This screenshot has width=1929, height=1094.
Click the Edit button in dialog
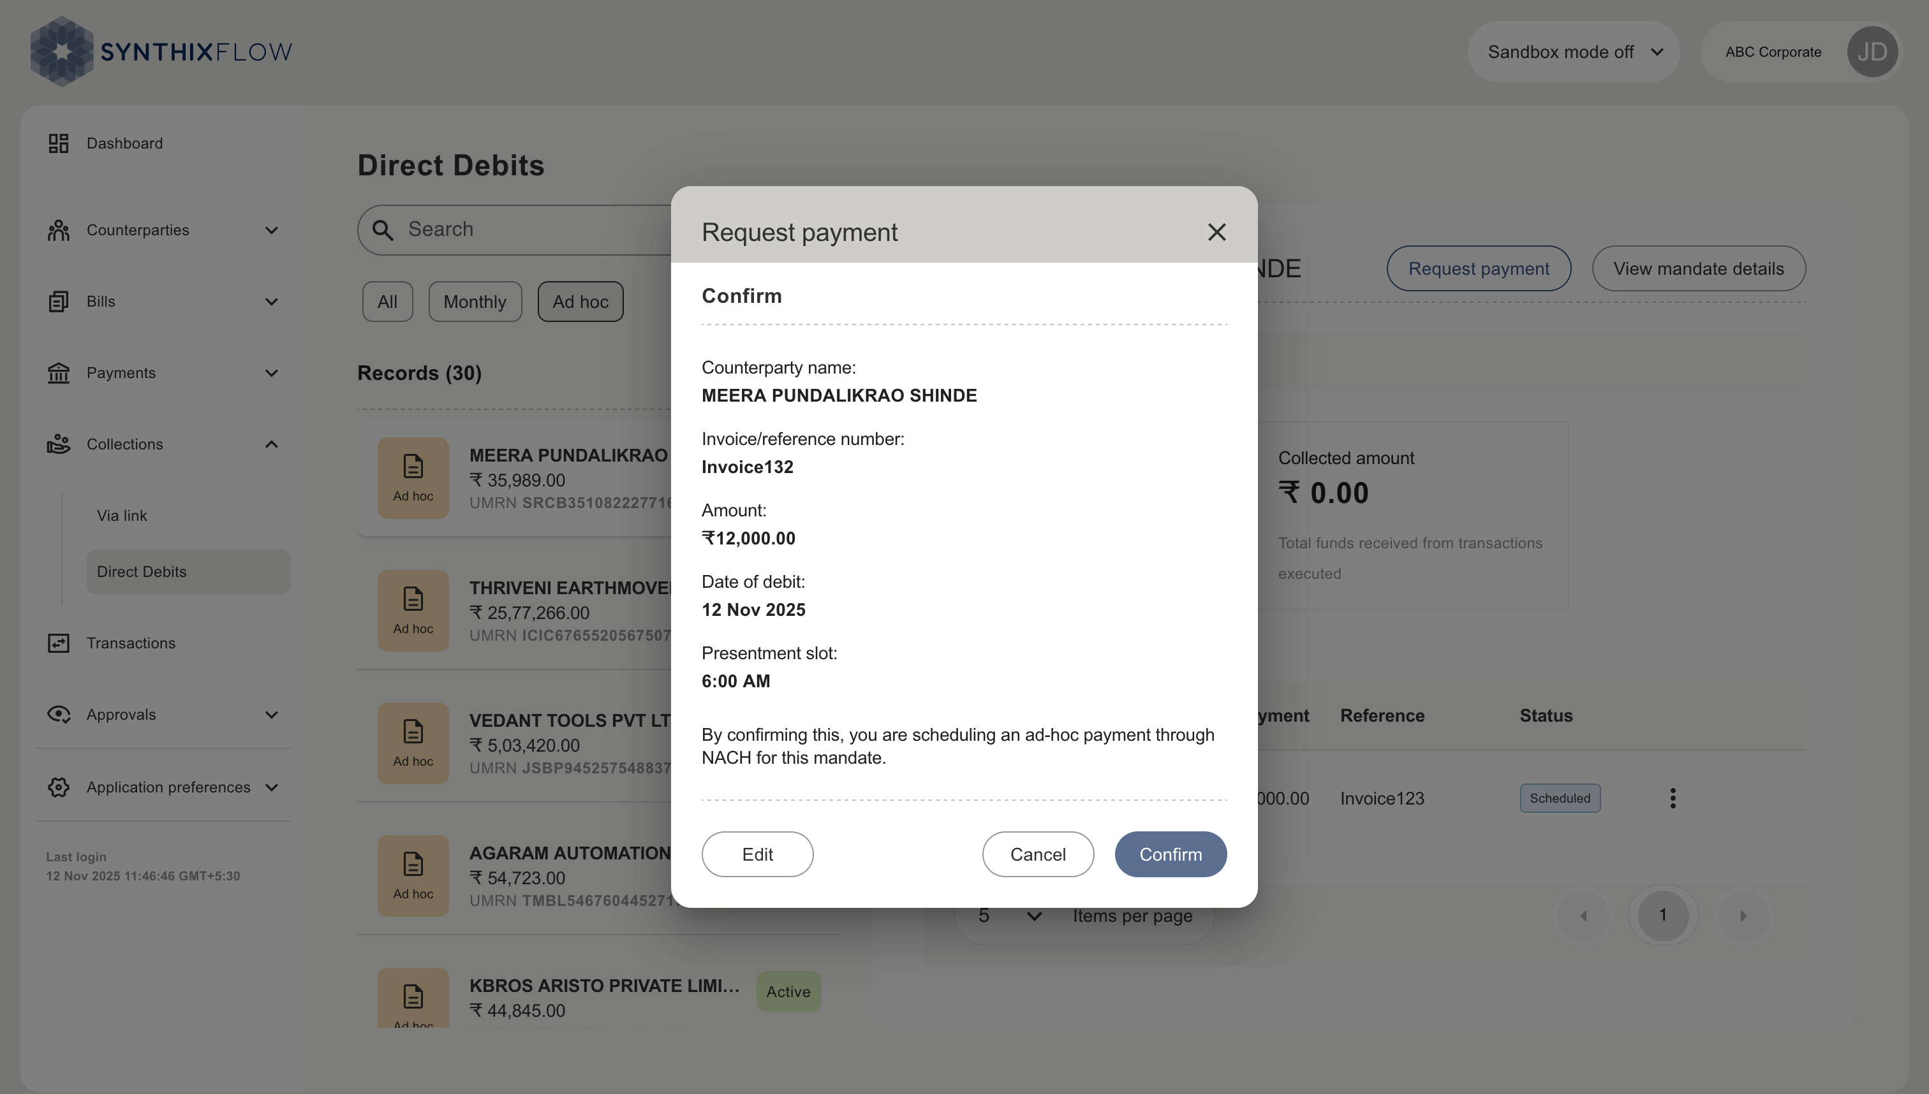tap(757, 854)
